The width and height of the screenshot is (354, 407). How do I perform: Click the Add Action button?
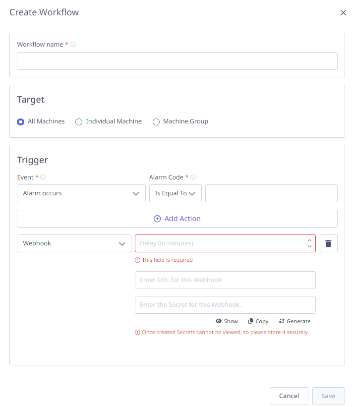[x=177, y=219]
